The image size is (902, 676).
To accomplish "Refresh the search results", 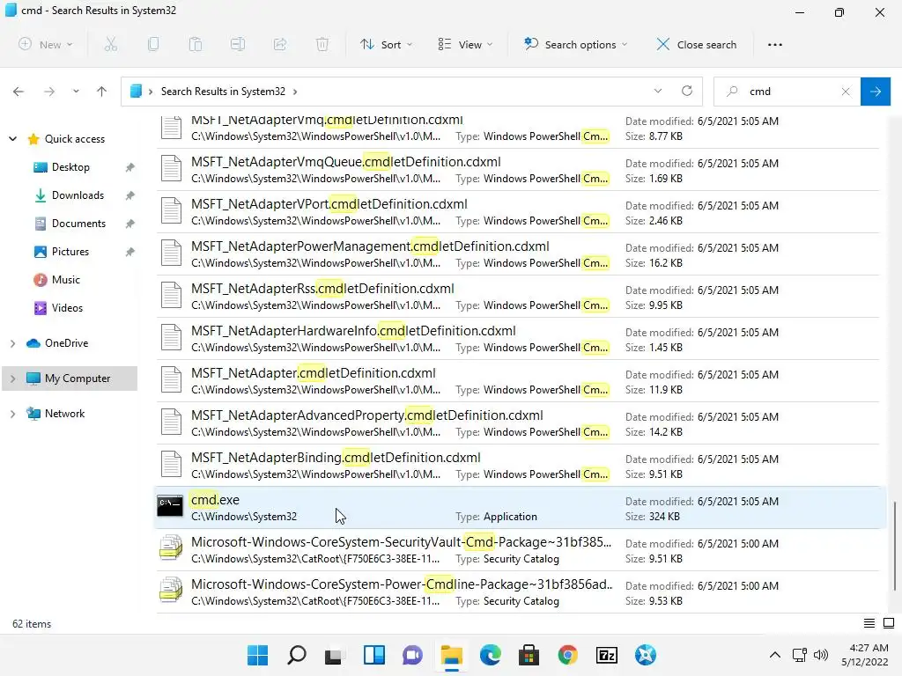I will click(x=687, y=91).
